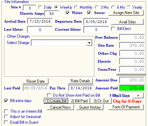The height and width of the screenshot is (126, 148).
Task: Focus the Last Meter field
Action: [x=40, y=30]
